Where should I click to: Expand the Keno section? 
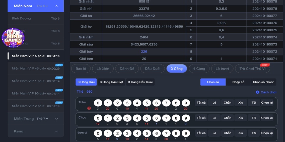[57, 131]
